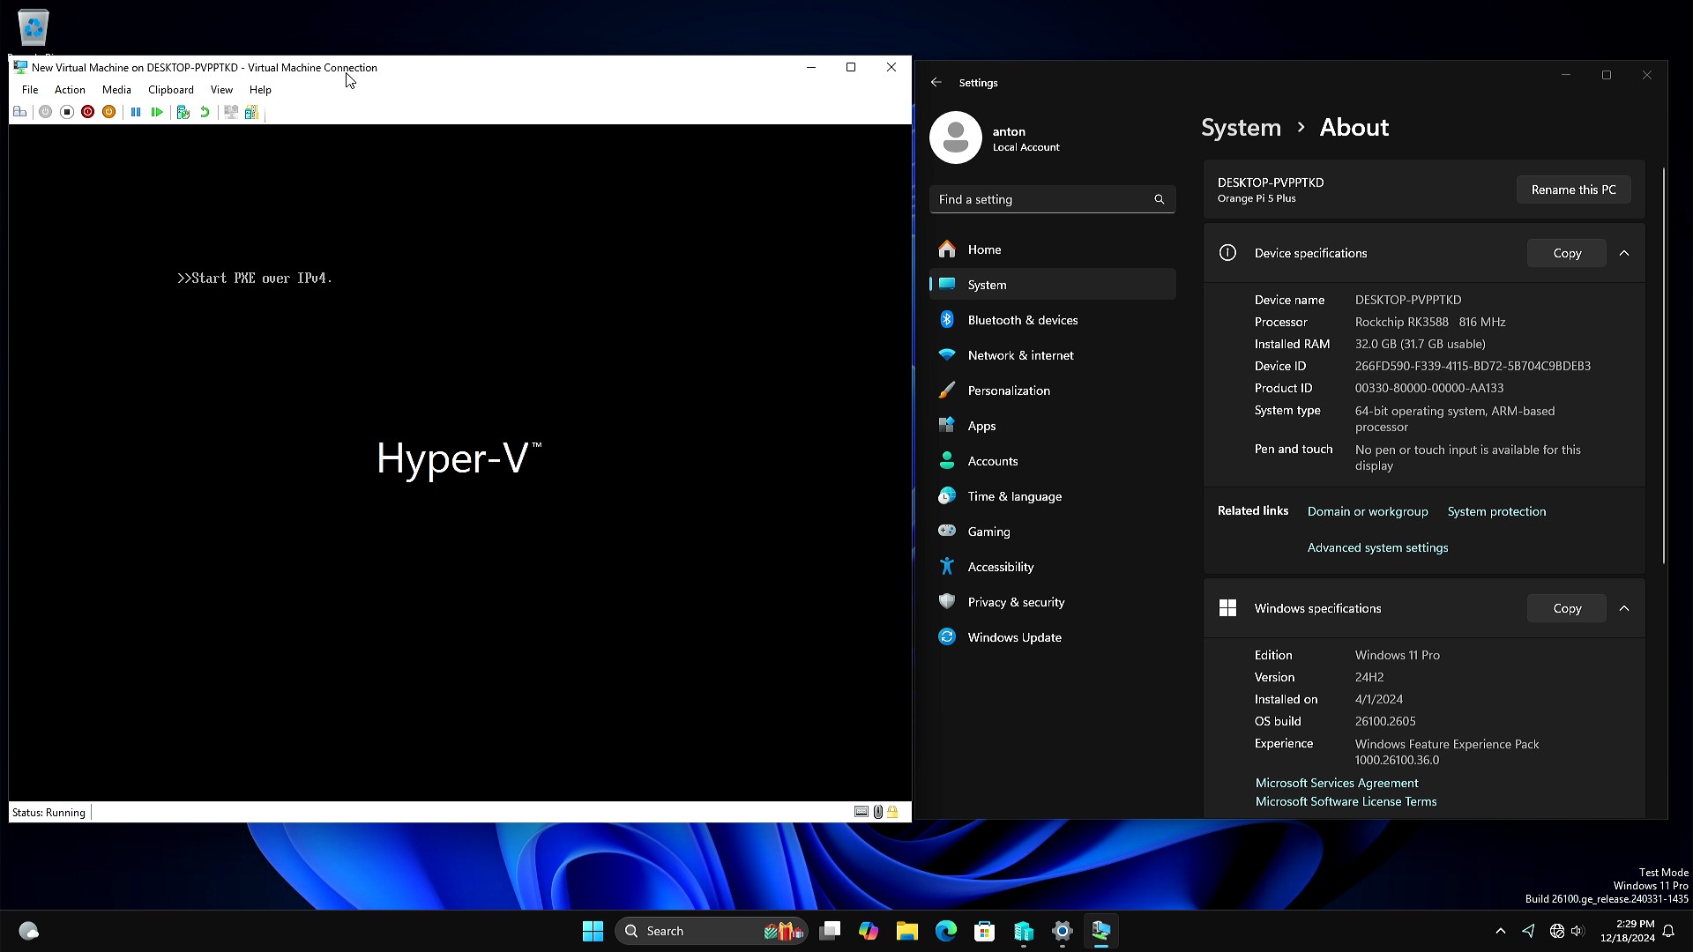Click the Find a setting search field
This screenshot has height=952, width=1693.
coord(1052,199)
